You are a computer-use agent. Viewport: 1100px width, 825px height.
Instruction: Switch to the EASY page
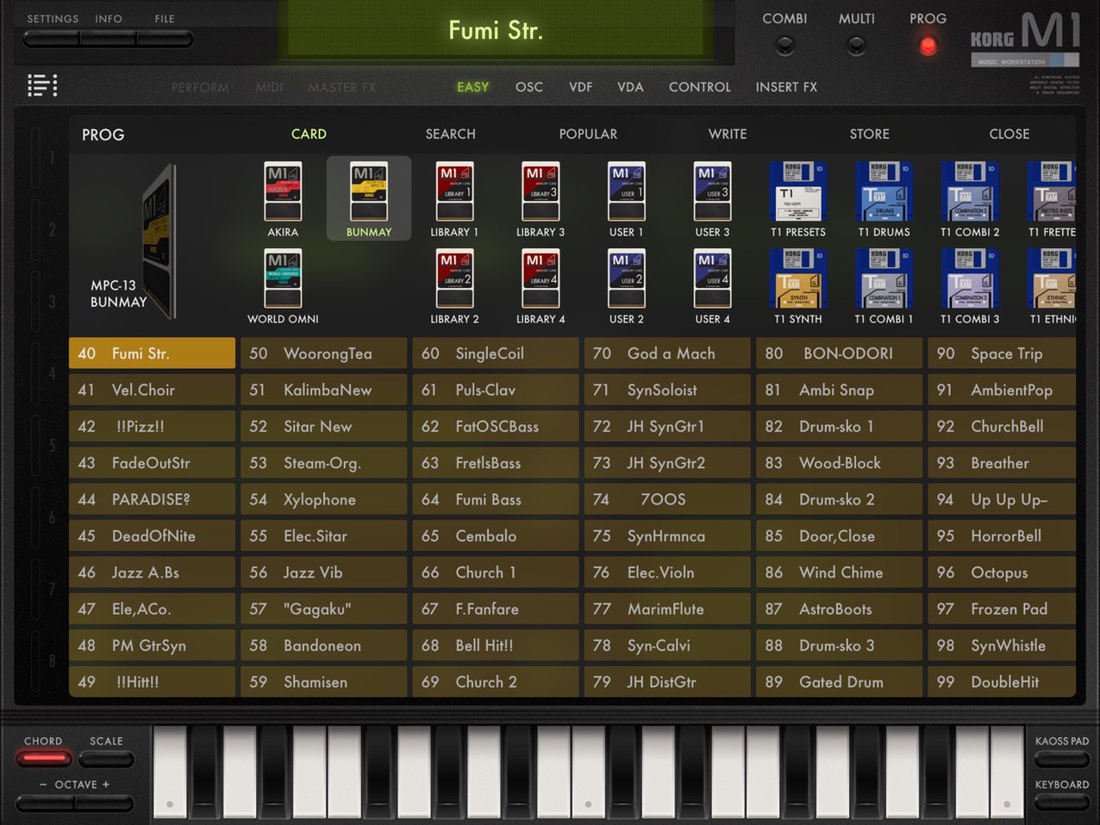click(473, 87)
